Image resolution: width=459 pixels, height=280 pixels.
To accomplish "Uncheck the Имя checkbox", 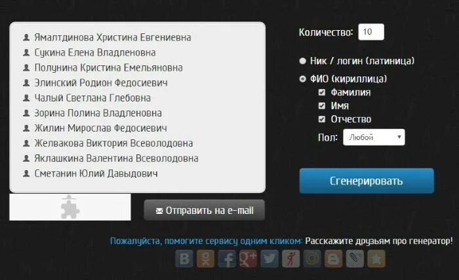I will (322, 106).
